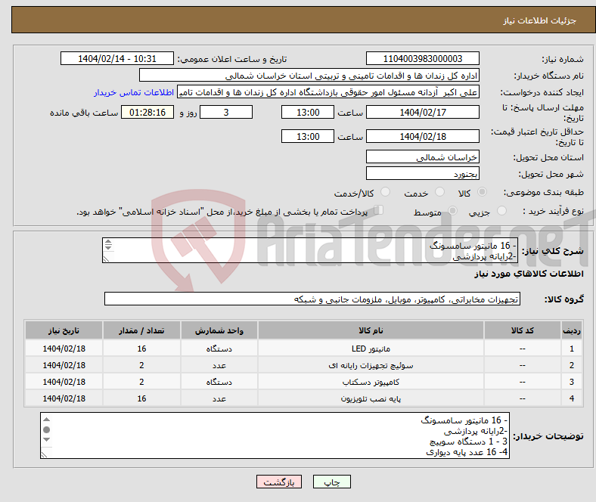Screen dimensions: 596x502
Task: Click scroll down arrow in general description box
Action: tap(108, 247)
